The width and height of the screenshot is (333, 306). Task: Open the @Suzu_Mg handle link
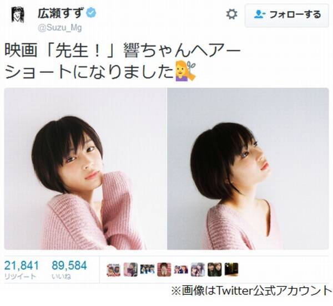[x=59, y=28]
